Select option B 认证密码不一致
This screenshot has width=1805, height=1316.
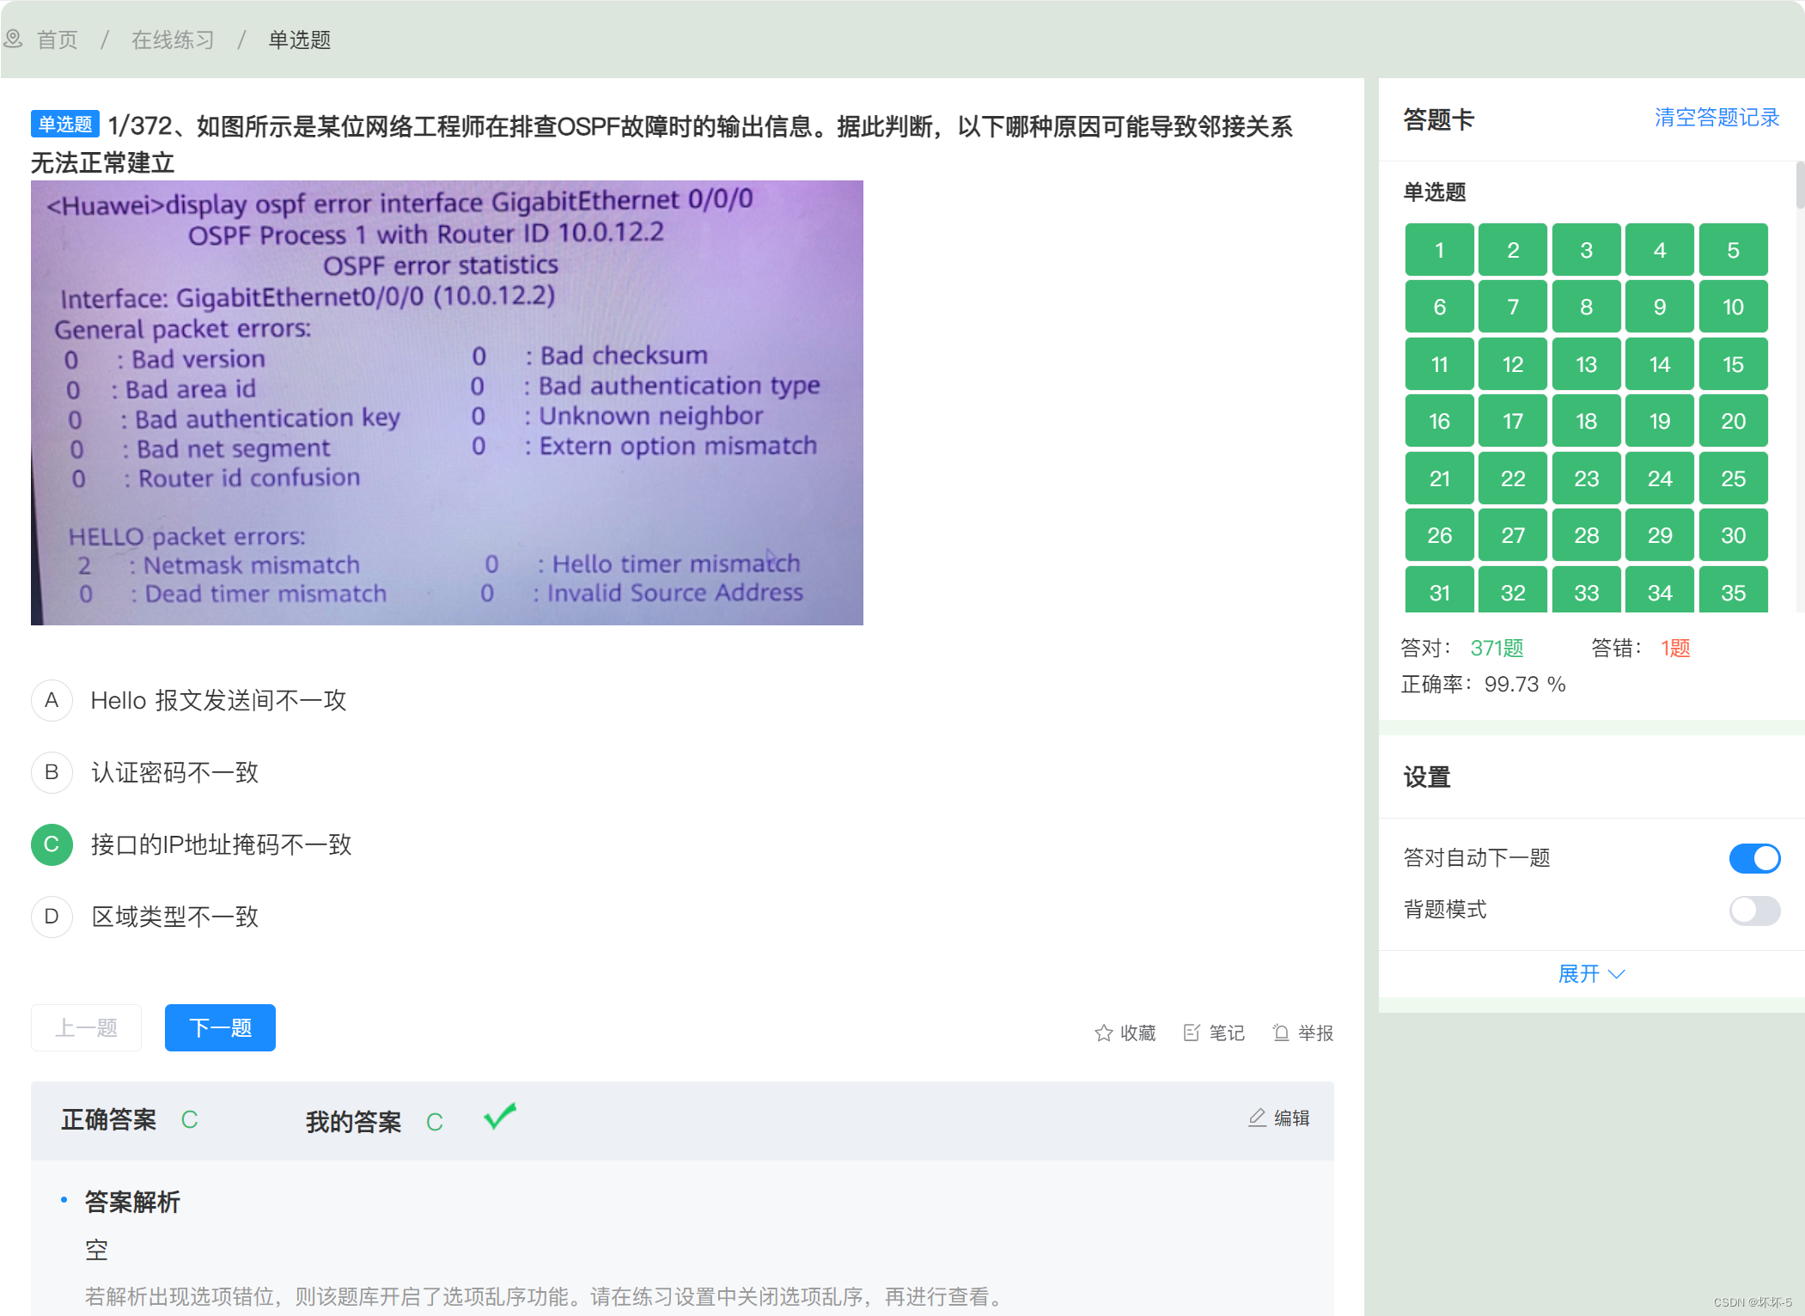coord(174,772)
